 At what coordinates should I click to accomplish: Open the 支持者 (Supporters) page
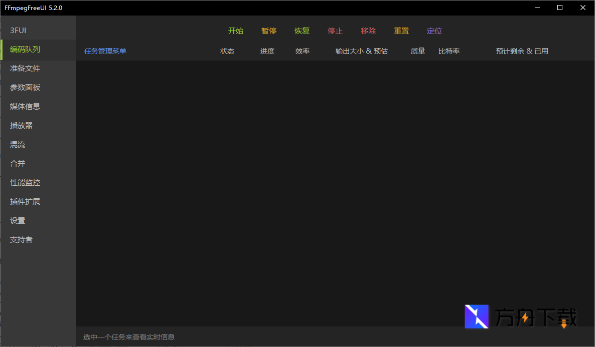[21, 239]
